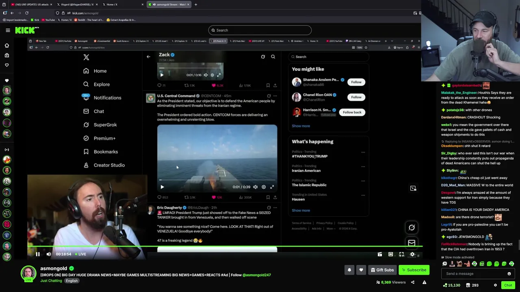The image size is (520, 292).
Task: Click the stream progress bar
Action: [225, 246]
